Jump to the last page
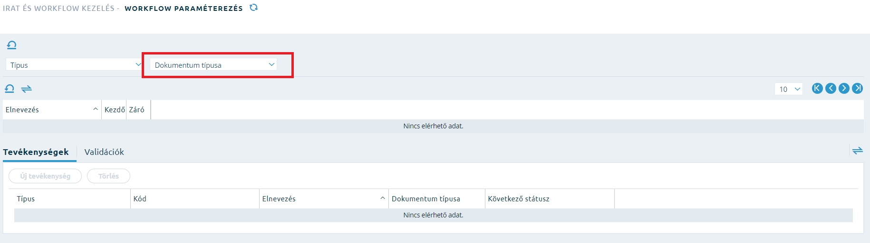Image resolution: width=870 pixels, height=243 pixels. pyautogui.click(x=857, y=88)
